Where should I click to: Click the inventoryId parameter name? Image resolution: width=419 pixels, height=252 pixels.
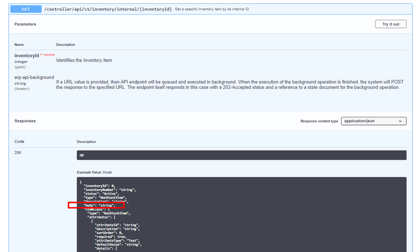pos(27,56)
